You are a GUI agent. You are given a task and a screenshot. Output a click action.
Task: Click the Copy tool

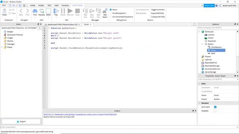(12, 13)
